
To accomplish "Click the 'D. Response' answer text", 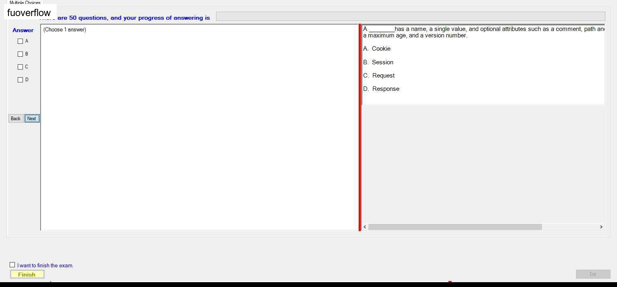I will (x=381, y=89).
